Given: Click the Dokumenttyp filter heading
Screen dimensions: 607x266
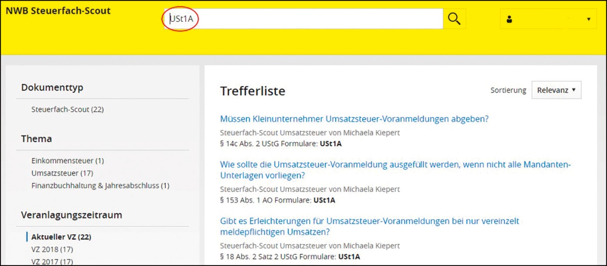Looking at the screenshot, I should tap(52, 87).
